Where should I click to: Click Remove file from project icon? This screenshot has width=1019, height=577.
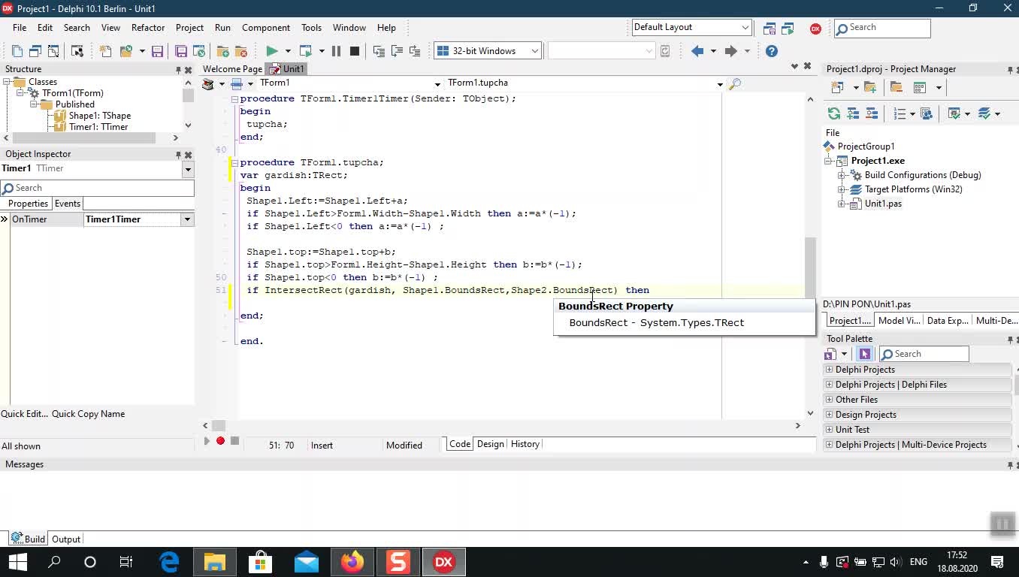(x=241, y=51)
